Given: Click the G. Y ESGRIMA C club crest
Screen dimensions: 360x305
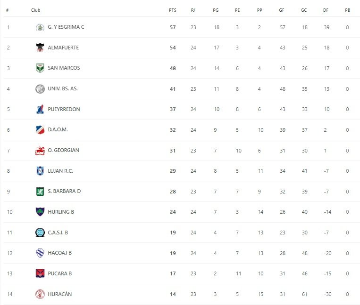Looking at the screenshot, I should click(40, 27).
